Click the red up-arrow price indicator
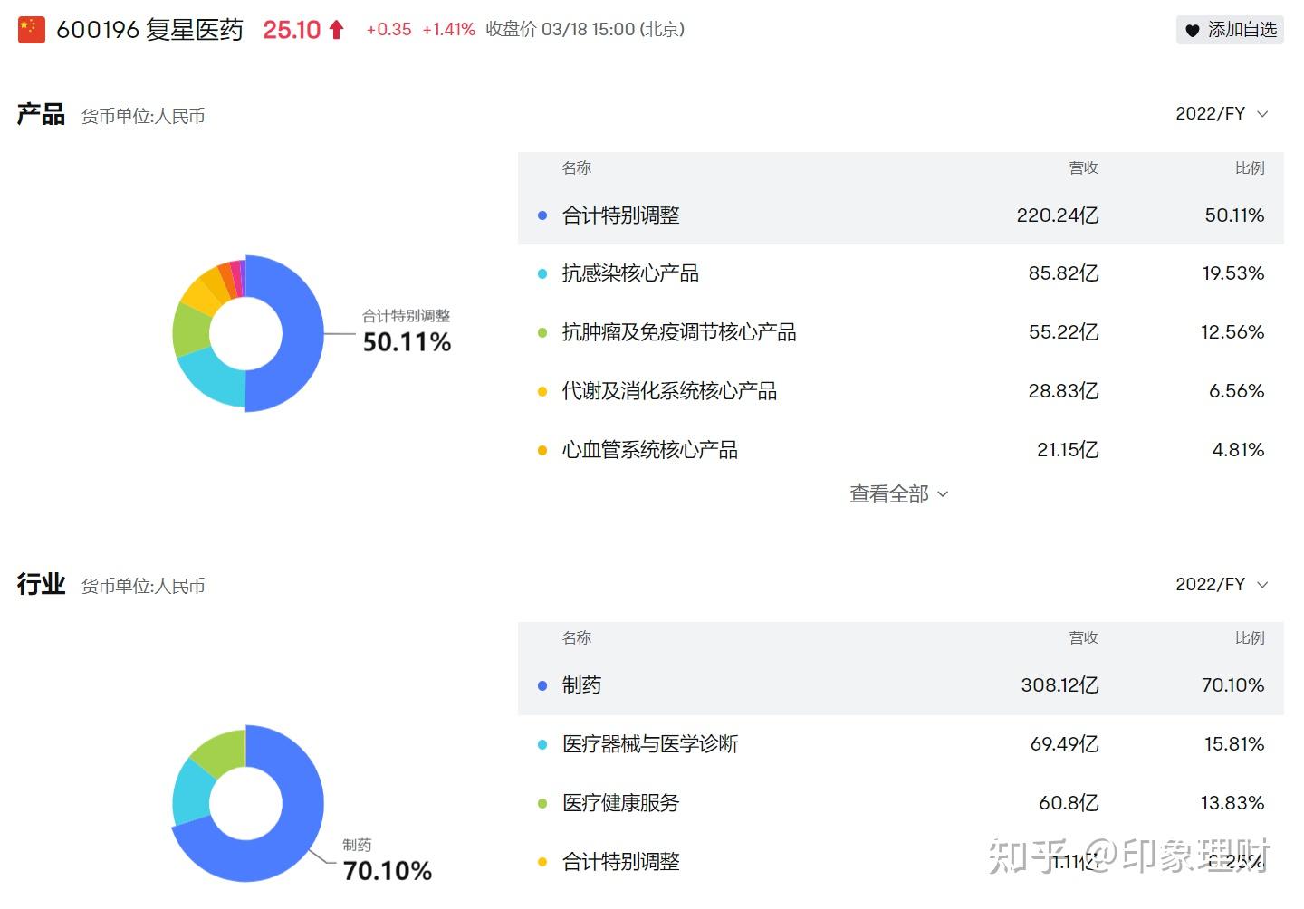 tap(336, 30)
